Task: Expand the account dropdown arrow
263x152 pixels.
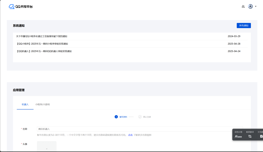Action: (256, 6)
